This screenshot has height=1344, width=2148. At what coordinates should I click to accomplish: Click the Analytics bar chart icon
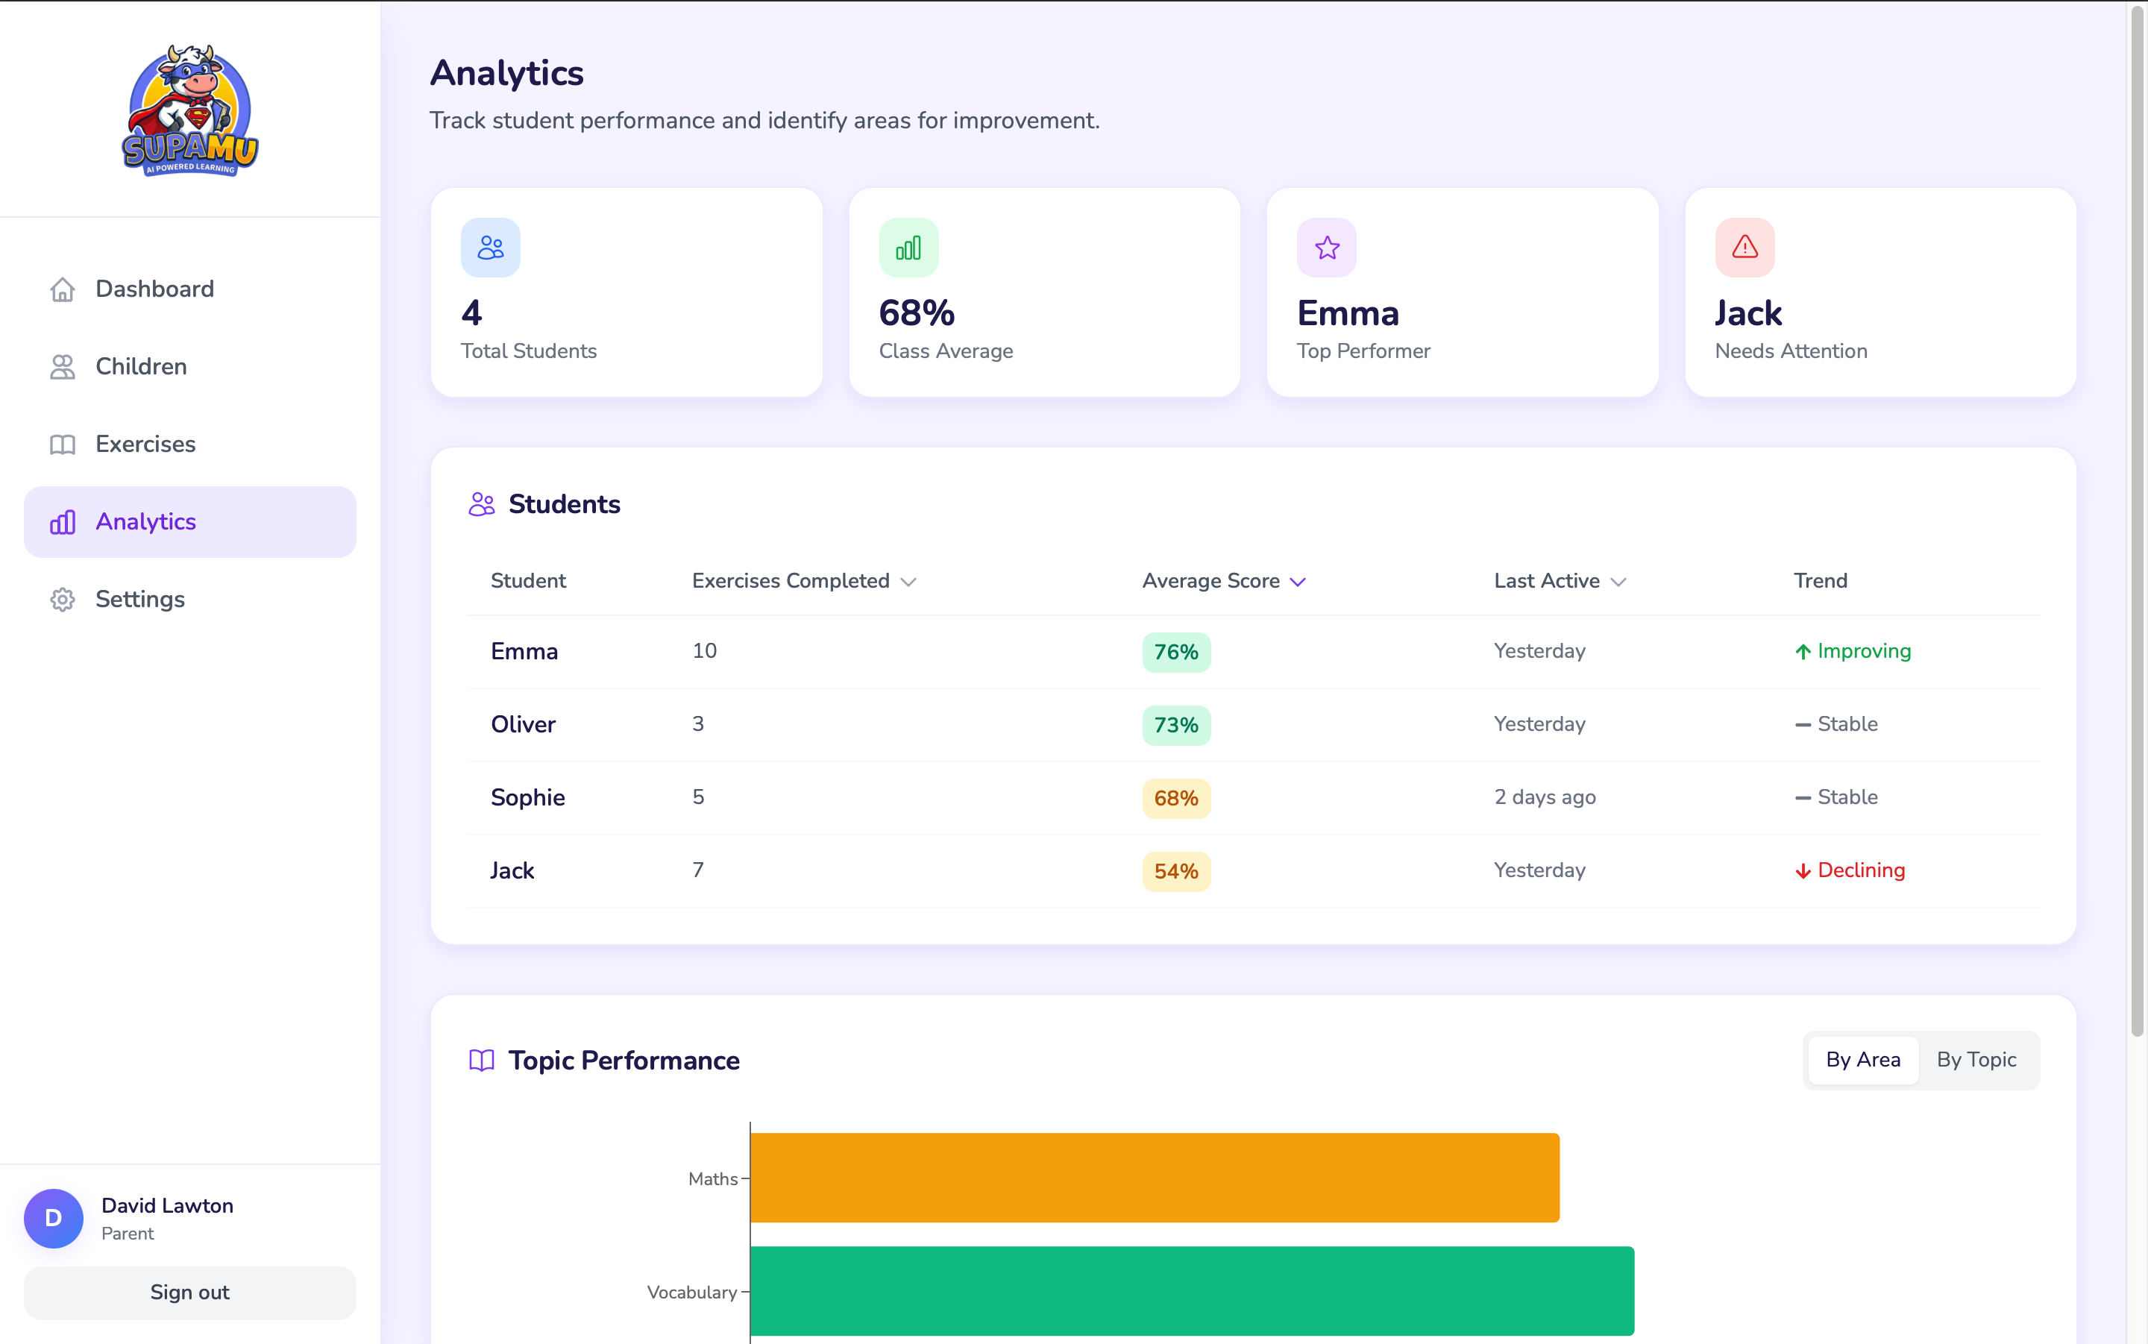tap(62, 522)
